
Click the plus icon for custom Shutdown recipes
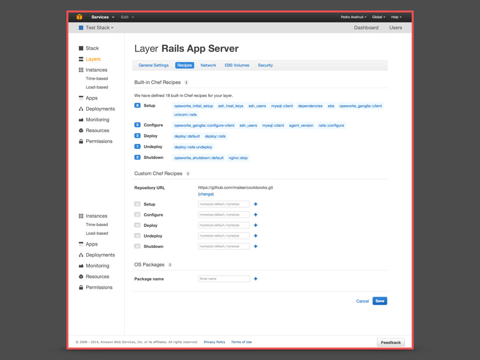click(255, 247)
